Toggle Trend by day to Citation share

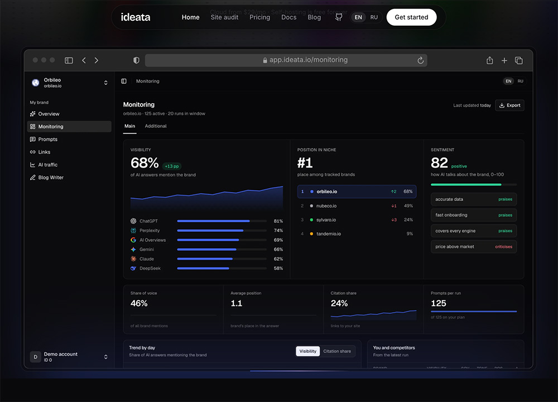(x=337, y=351)
